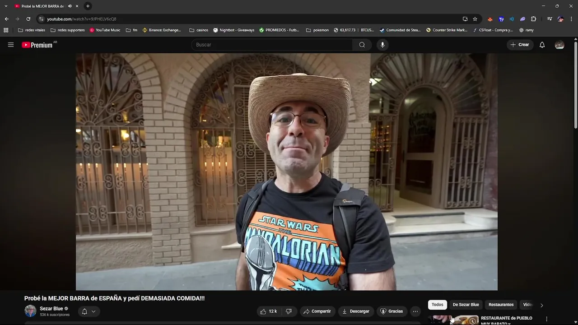
Task: Reload the page with refresh icon
Action: (x=28, y=19)
